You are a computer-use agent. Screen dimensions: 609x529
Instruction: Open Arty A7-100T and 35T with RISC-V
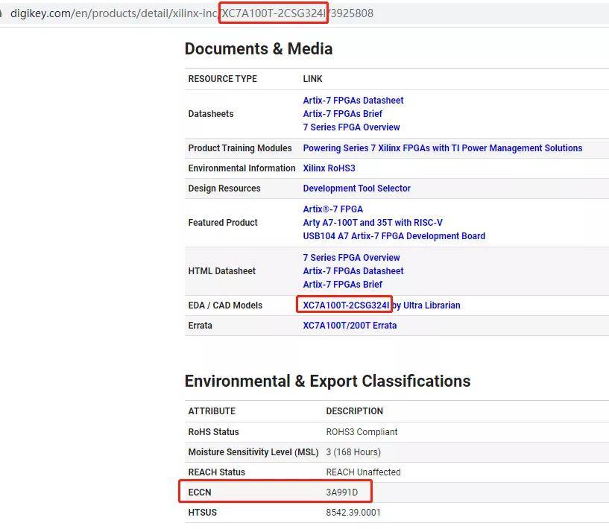372,223
